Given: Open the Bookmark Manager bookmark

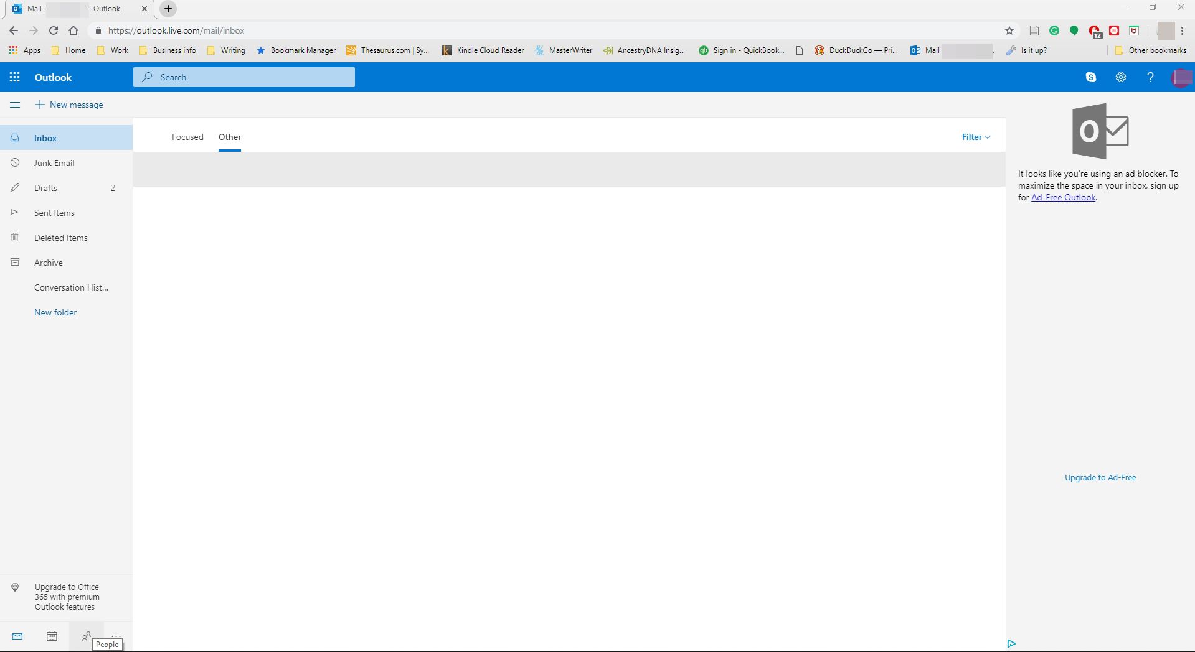Looking at the screenshot, I should coord(296,50).
